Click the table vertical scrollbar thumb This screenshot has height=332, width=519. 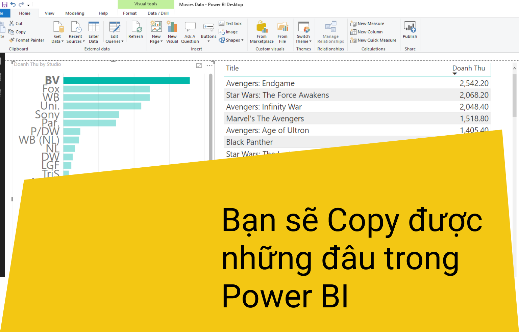pyautogui.click(x=515, y=95)
